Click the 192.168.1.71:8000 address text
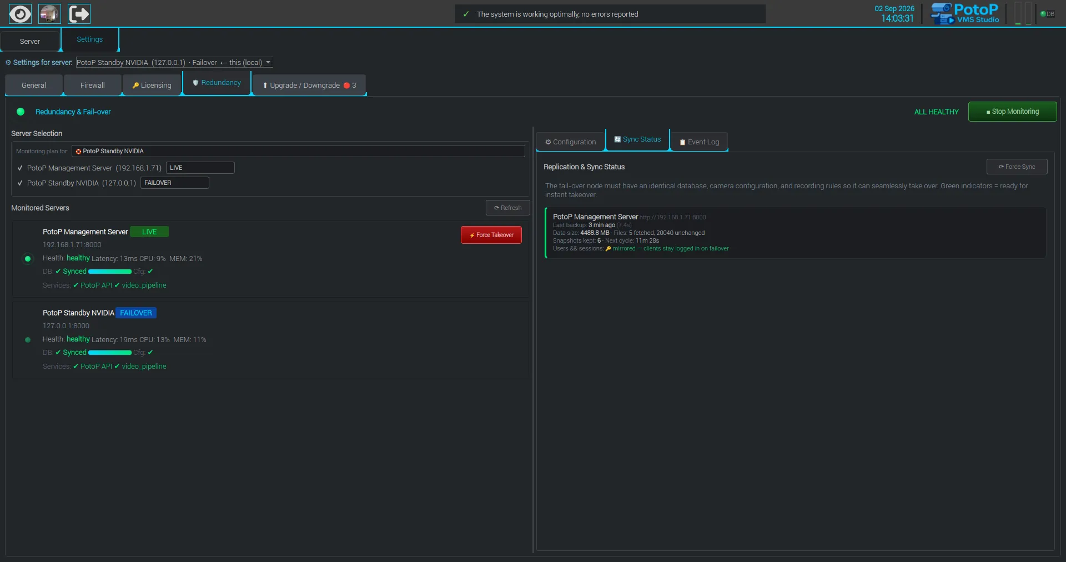Image resolution: width=1066 pixels, height=562 pixels. pos(72,245)
